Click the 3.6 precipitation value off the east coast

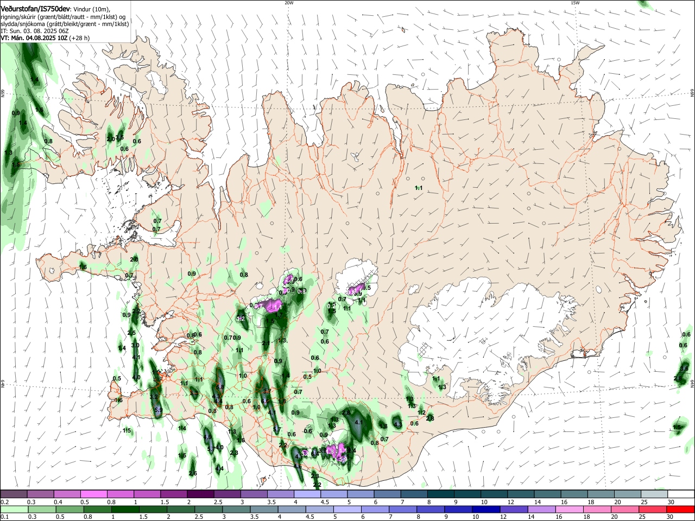pyautogui.click(x=684, y=369)
